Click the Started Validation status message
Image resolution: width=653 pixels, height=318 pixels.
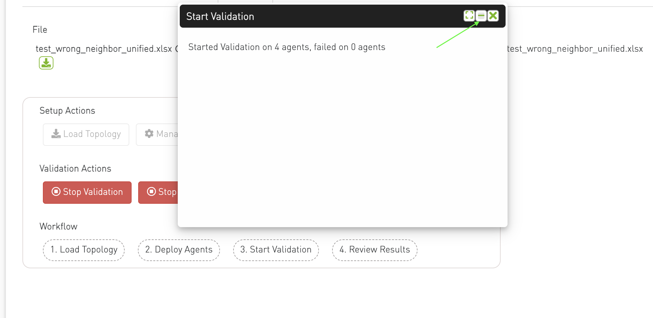[x=287, y=47]
